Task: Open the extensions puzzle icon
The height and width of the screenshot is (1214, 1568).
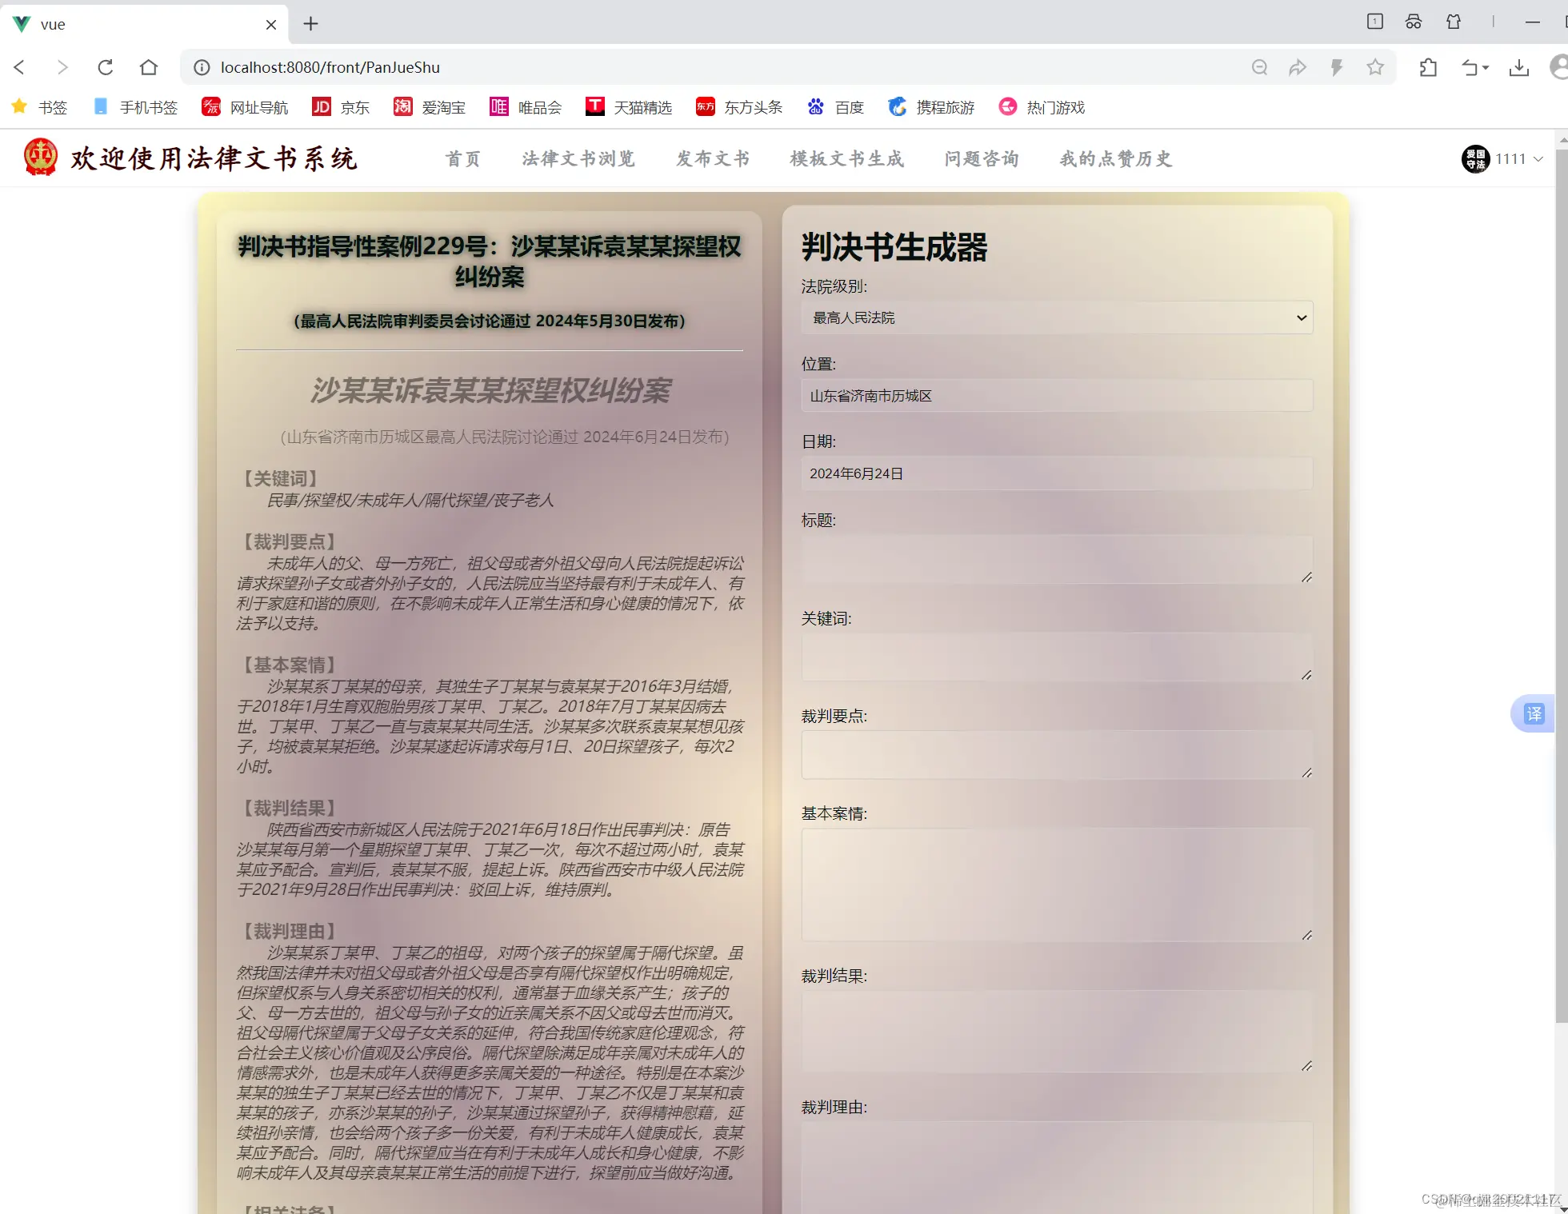Action: click(x=1428, y=67)
